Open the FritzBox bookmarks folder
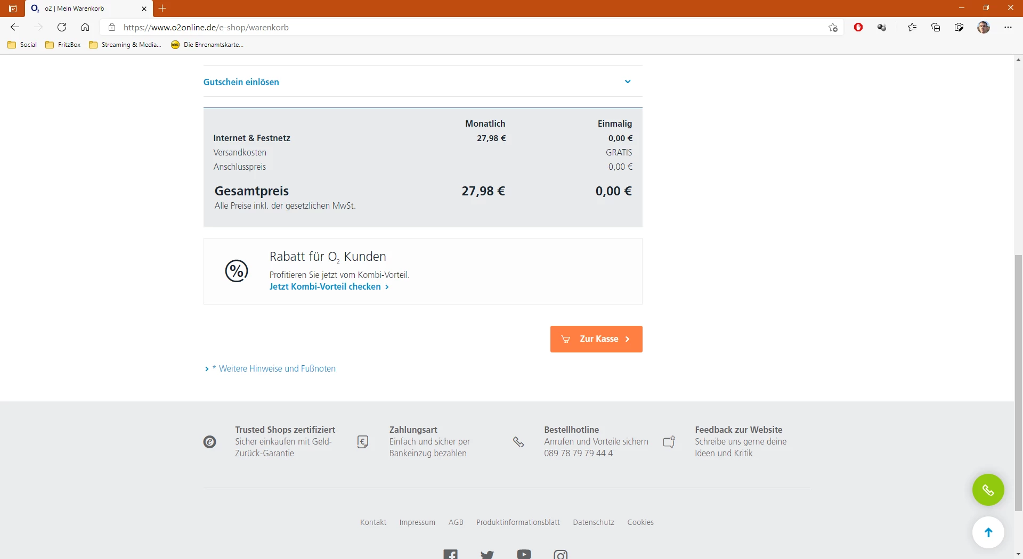Viewport: 1023px width, 559px height. 63,45
